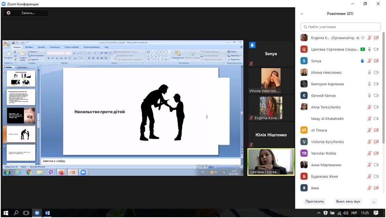Toggle microphone for Виктория Карпенко
Image resolution: width=386 pixels, height=218 pixels.
point(369,84)
